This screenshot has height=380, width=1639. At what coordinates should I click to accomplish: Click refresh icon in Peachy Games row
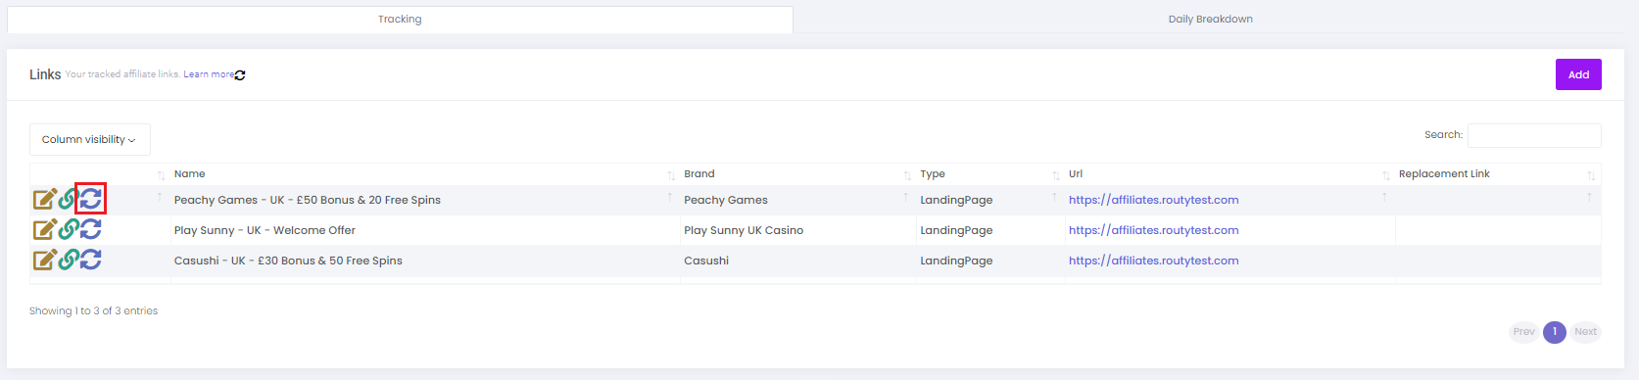pos(90,200)
